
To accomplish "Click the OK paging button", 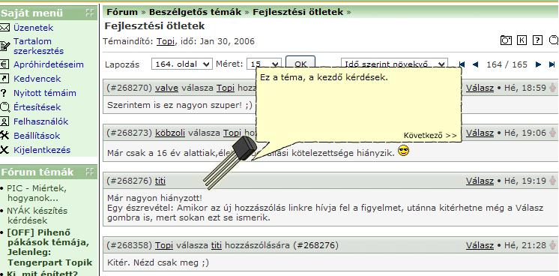I will click(x=300, y=62).
